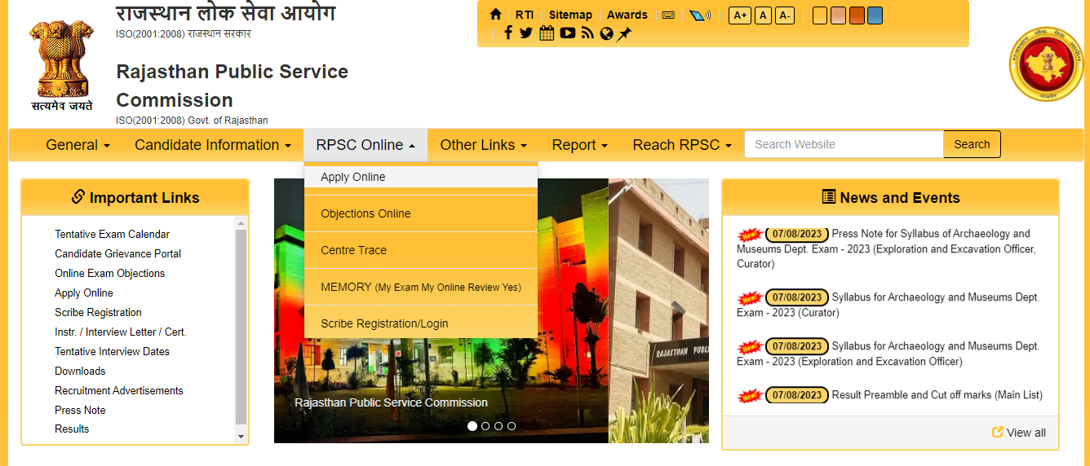Viewport: 1090px width, 466px height.
Task: Click Important Links scrollbar down arrow
Action: [241, 437]
